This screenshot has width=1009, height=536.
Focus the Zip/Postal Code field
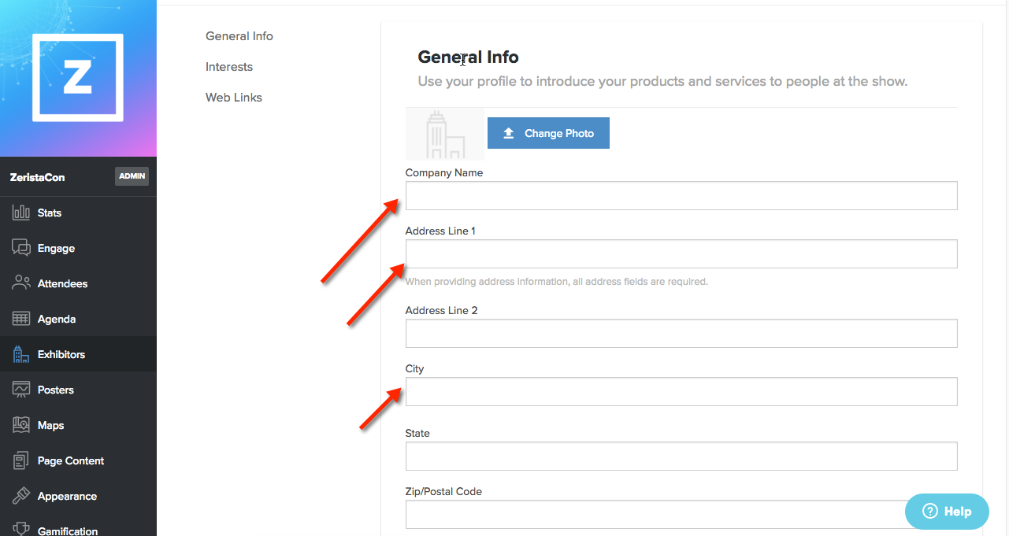pyautogui.click(x=681, y=514)
